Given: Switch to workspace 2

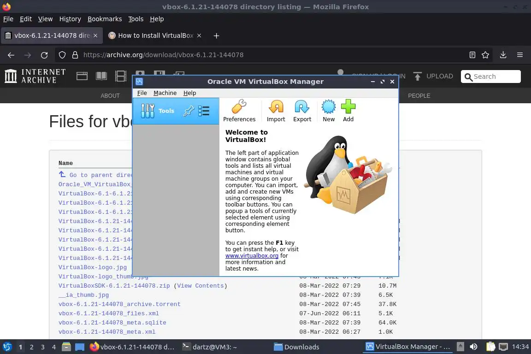Looking at the screenshot, I should (x=31, y=347).
